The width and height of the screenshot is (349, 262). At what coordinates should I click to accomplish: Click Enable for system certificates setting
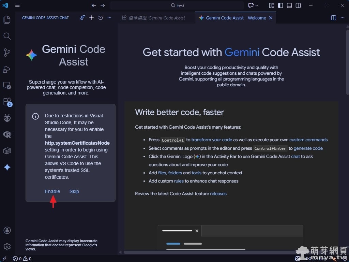pyautogui.click(x=52, y=191)
